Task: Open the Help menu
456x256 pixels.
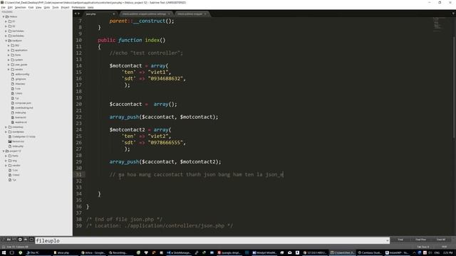Action: click(90, 7)
